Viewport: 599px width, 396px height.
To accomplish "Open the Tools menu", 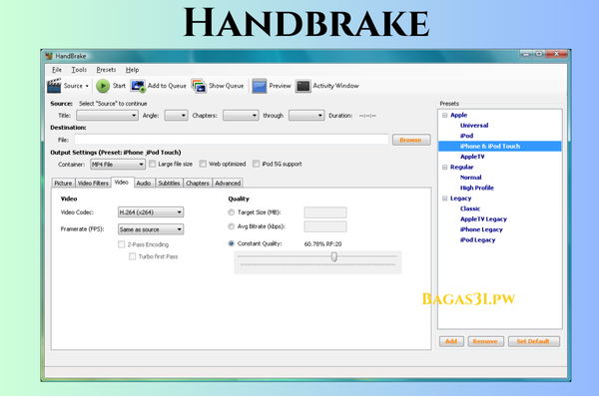I will [79, 70].
